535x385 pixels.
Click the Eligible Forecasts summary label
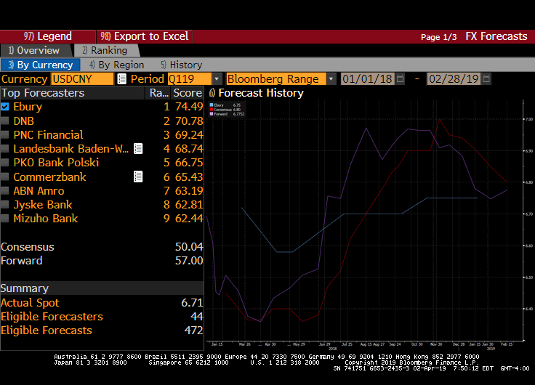point(47,331)
